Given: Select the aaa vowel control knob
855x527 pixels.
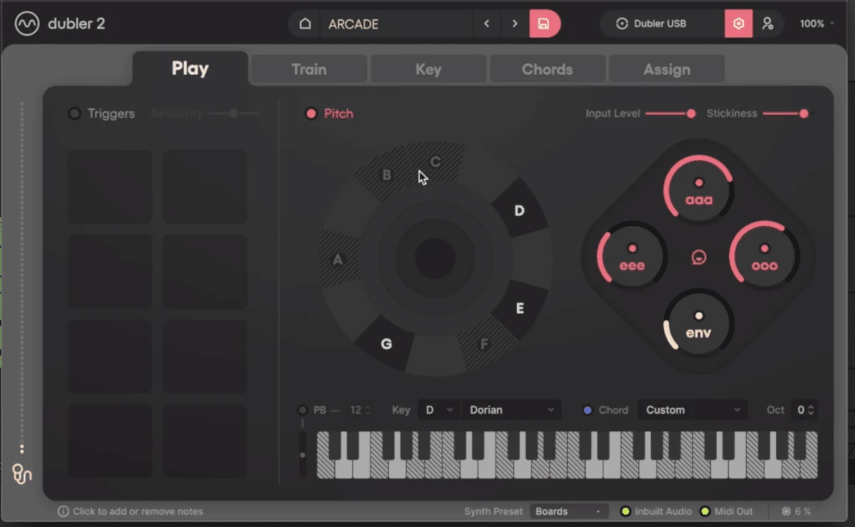Looking at the screenshot, I should (x=699, y=188).
